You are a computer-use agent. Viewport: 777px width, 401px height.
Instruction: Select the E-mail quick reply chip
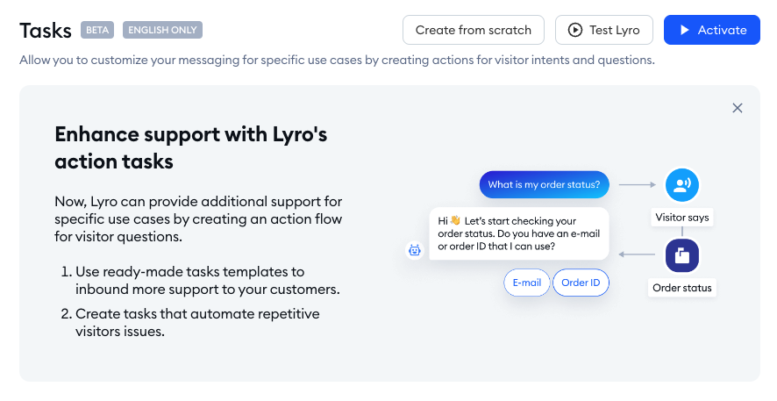coord(527,283)
